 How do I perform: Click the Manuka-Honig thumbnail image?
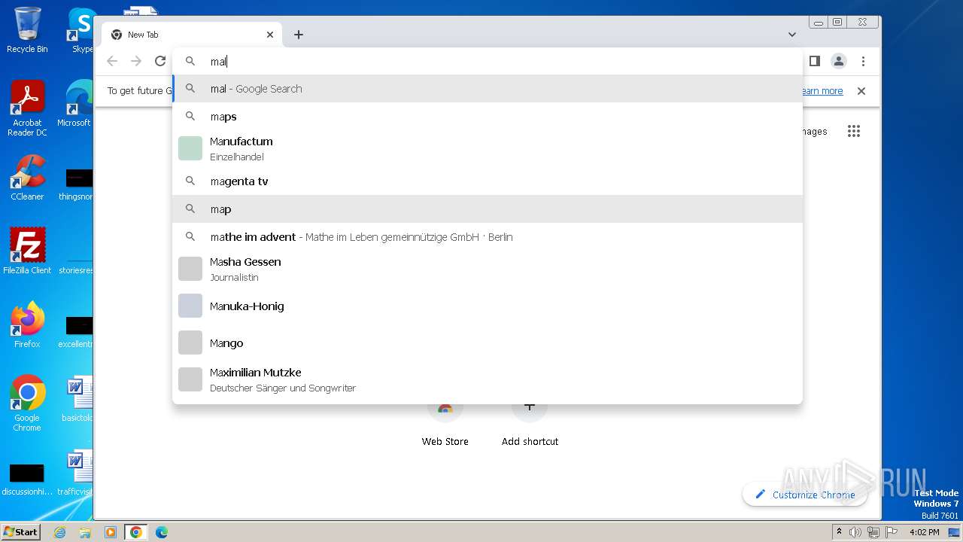tap(190, 306)
